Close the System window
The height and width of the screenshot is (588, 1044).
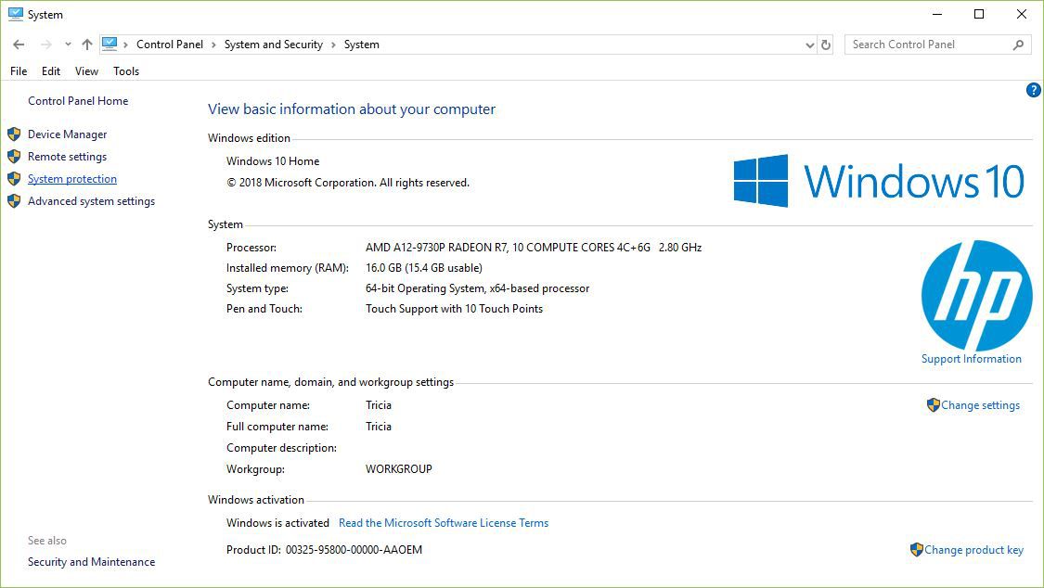tap(1022, 14)
